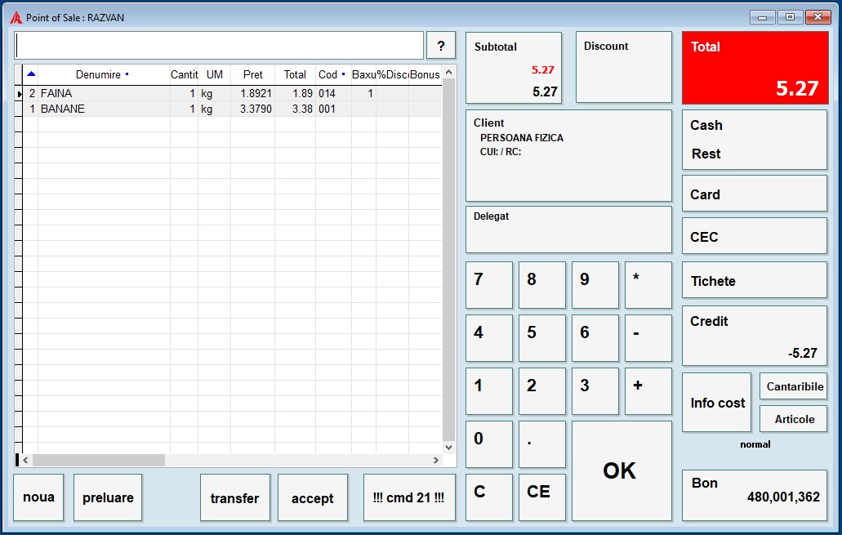Viewport: 842px width, 535px height.
Task: Click the scroll down arrow of item list
Action: 449,447
